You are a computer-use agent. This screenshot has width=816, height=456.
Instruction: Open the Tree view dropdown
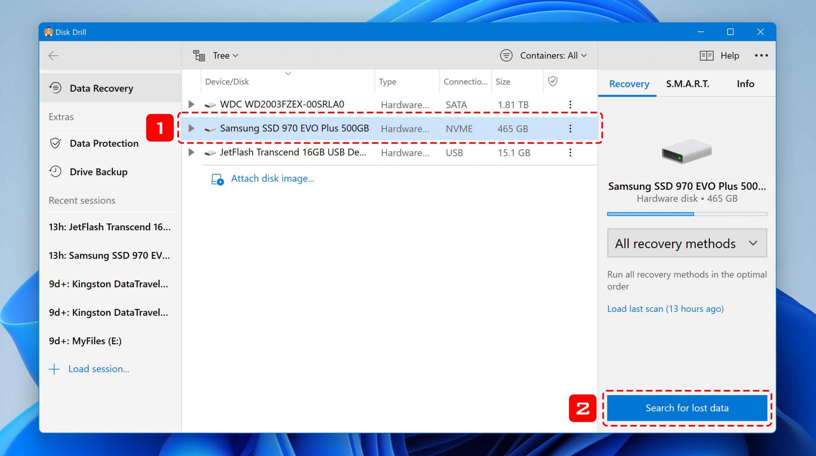click(x=226, y=56)
